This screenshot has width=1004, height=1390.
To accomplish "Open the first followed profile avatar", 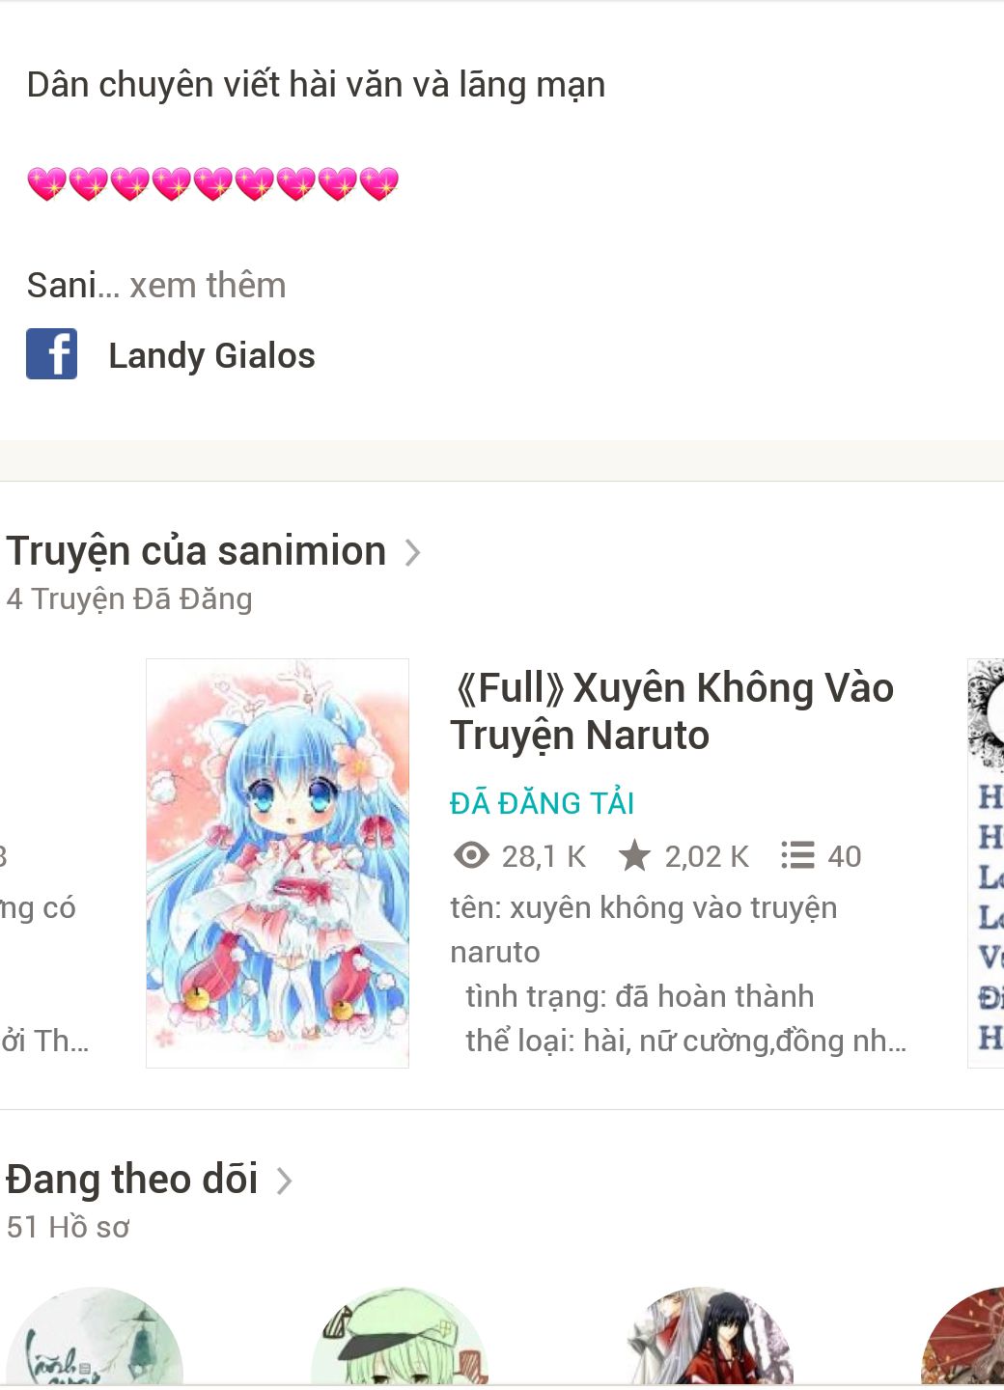I will tap(94, 1338).
